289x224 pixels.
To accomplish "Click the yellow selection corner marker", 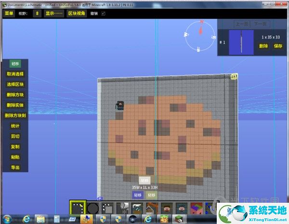I will point(234,76).
